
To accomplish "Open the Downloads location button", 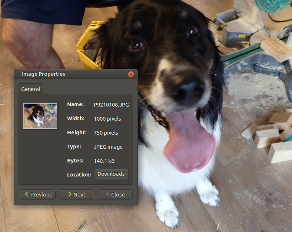I will coord(111,174).
